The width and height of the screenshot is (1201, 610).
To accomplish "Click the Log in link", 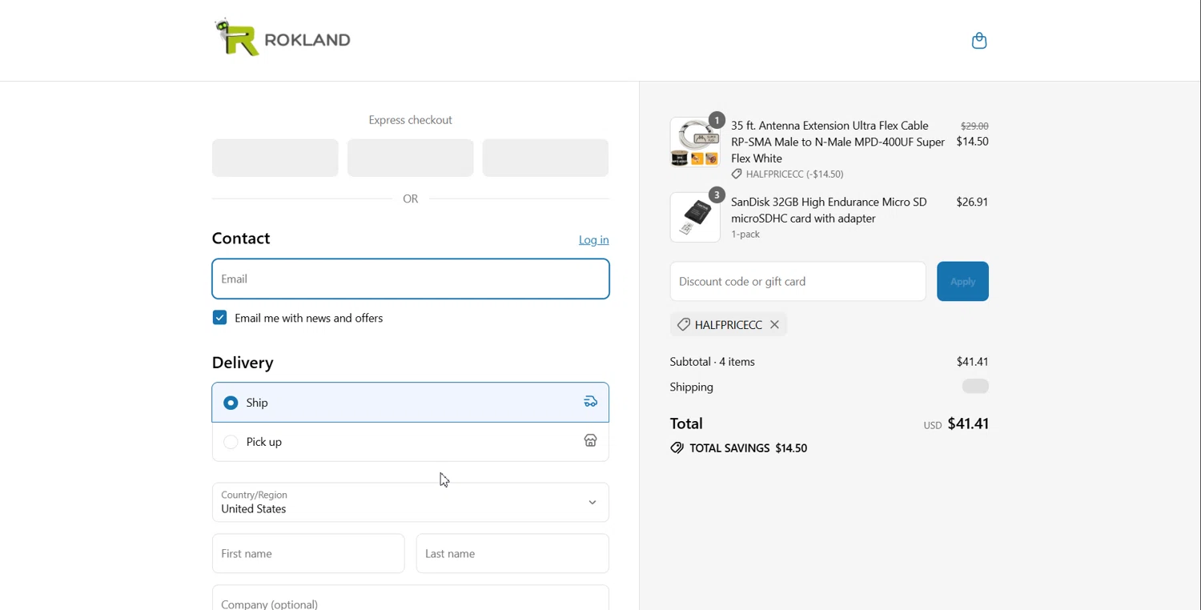I will (x=593, y=240).
